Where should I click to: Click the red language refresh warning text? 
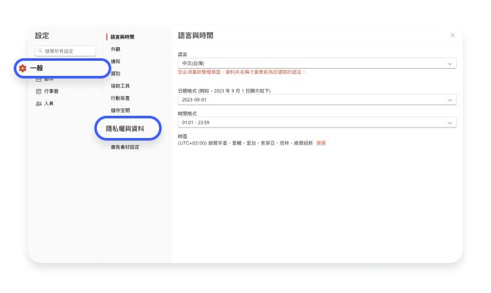click(242, 72)
